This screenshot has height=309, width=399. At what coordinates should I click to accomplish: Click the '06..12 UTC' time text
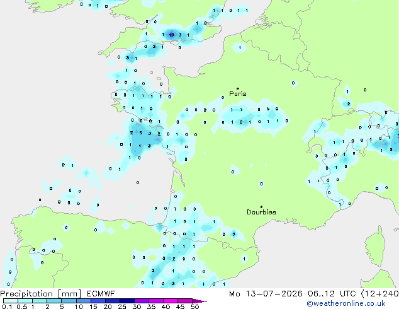332,294
